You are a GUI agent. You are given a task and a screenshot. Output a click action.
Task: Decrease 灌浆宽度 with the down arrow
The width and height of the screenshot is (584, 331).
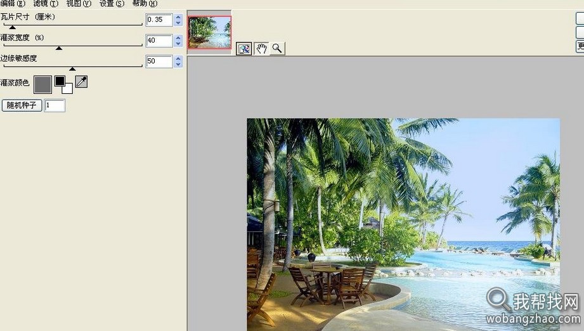tap(178, 44)
